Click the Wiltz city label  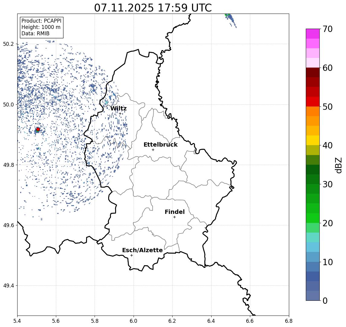point(118,108)
